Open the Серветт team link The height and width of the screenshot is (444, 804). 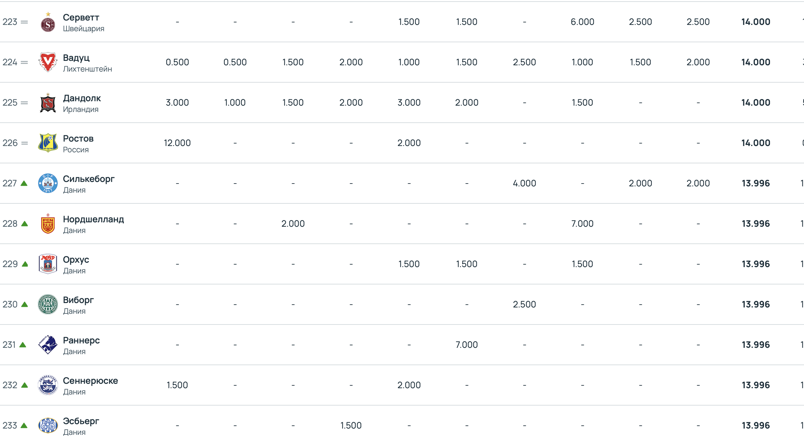click(x=81, y=17)
